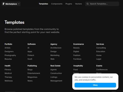
Task: Select Home templates under Services
Action: pyautogui.click(x=99, y=55)
